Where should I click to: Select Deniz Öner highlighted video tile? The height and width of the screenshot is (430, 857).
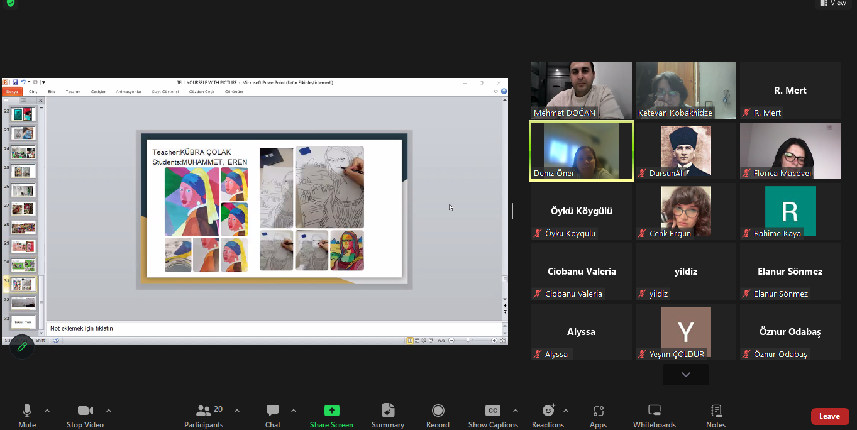point(582,151)
